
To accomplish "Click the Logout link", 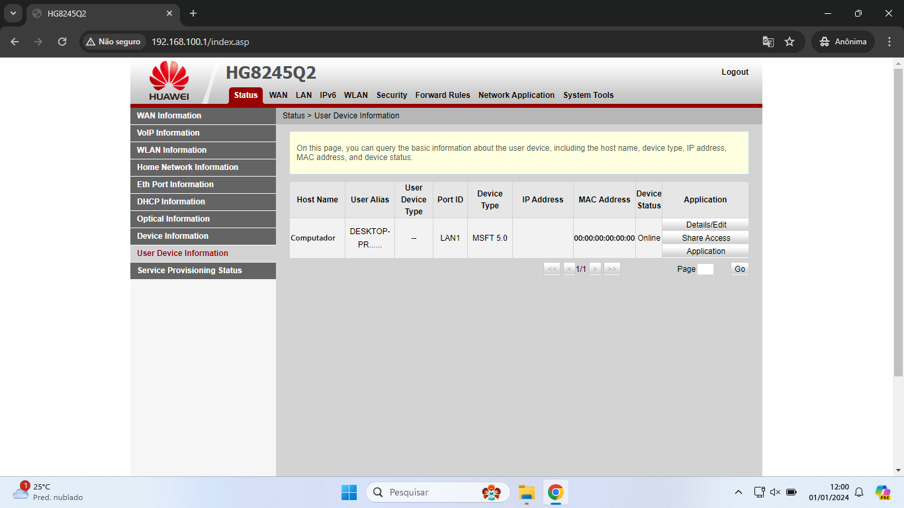I will (735, 72).
